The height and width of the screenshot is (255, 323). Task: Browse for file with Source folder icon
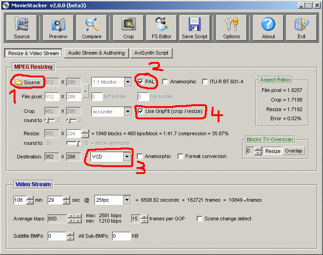19,82
